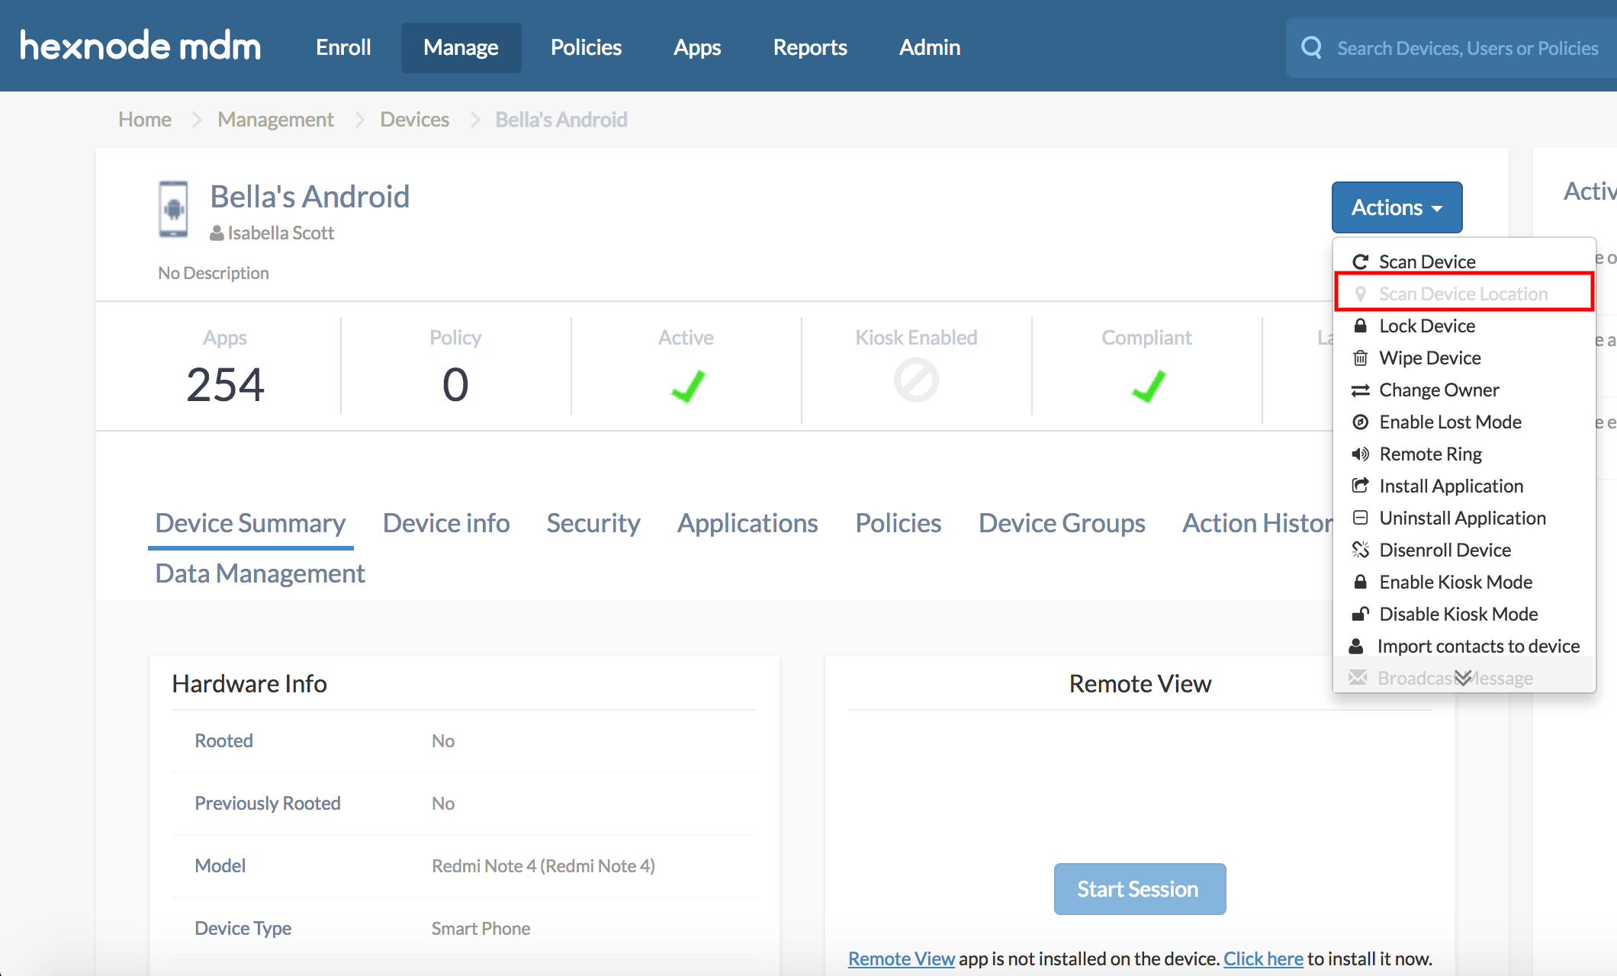Viewport: 1617px width, 976px height.
Task: Click the Uninstall Application minus-box icon
Action: [x=1360, y=518]
